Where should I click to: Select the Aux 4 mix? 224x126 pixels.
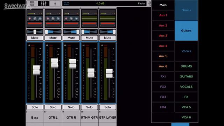pyautogui.click(x=163, y=46)
